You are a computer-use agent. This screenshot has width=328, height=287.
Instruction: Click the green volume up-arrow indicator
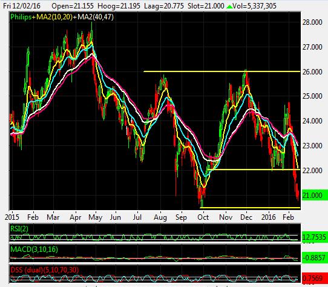tap(229, 6)
